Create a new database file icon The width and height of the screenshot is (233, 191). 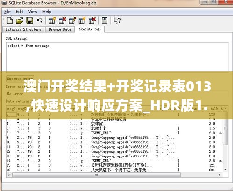tap(10, 21)
